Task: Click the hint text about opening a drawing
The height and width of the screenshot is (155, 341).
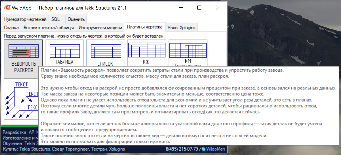Action: [x=84, y=36]
